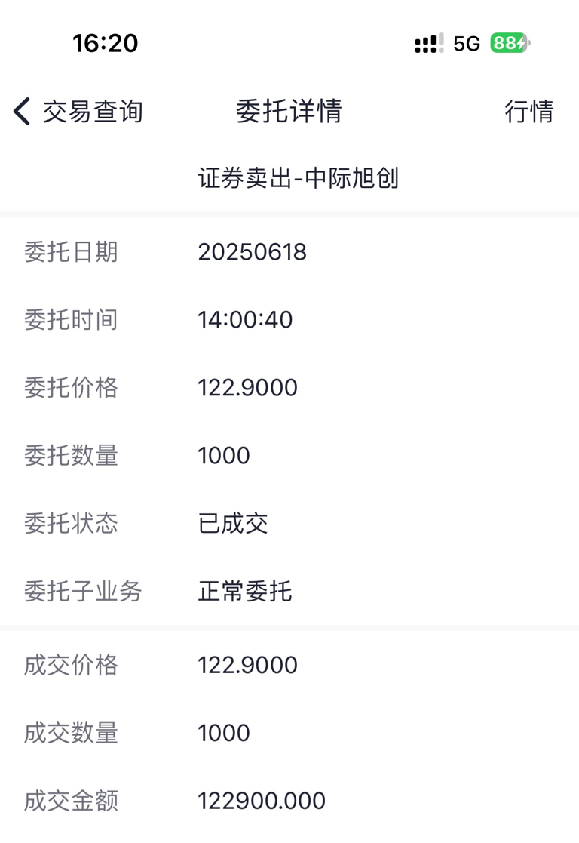Tap the 证券卖出-中际旭创 heading

pyautogui.click(x=298, y=178)
